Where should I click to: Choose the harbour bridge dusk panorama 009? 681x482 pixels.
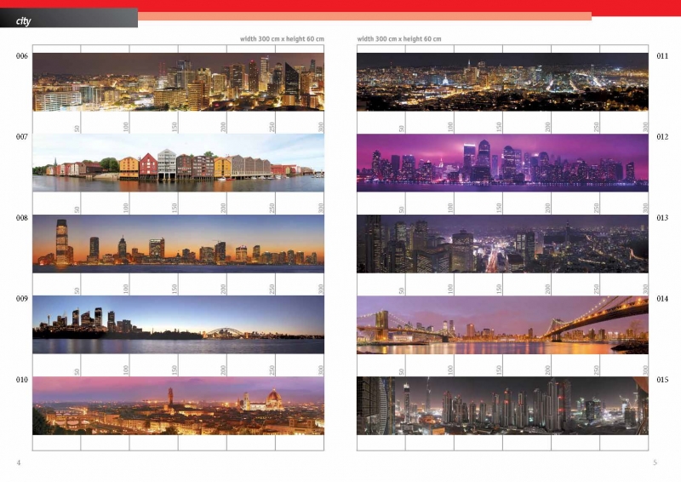point(178,324)
